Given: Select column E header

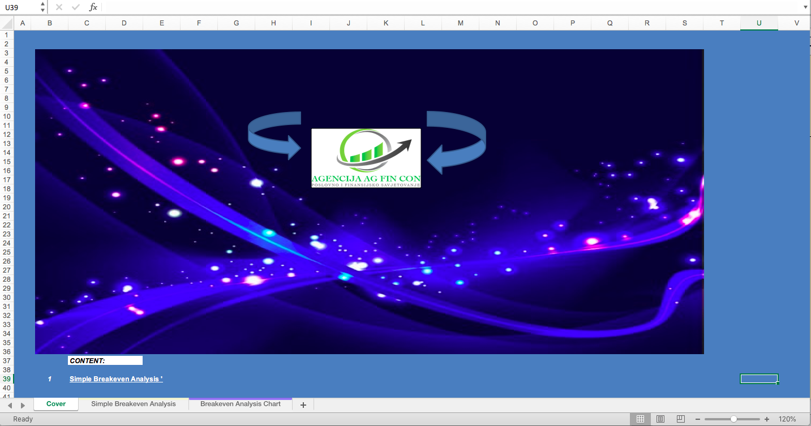Looking at the screenshot, I should tap(162, 23).
